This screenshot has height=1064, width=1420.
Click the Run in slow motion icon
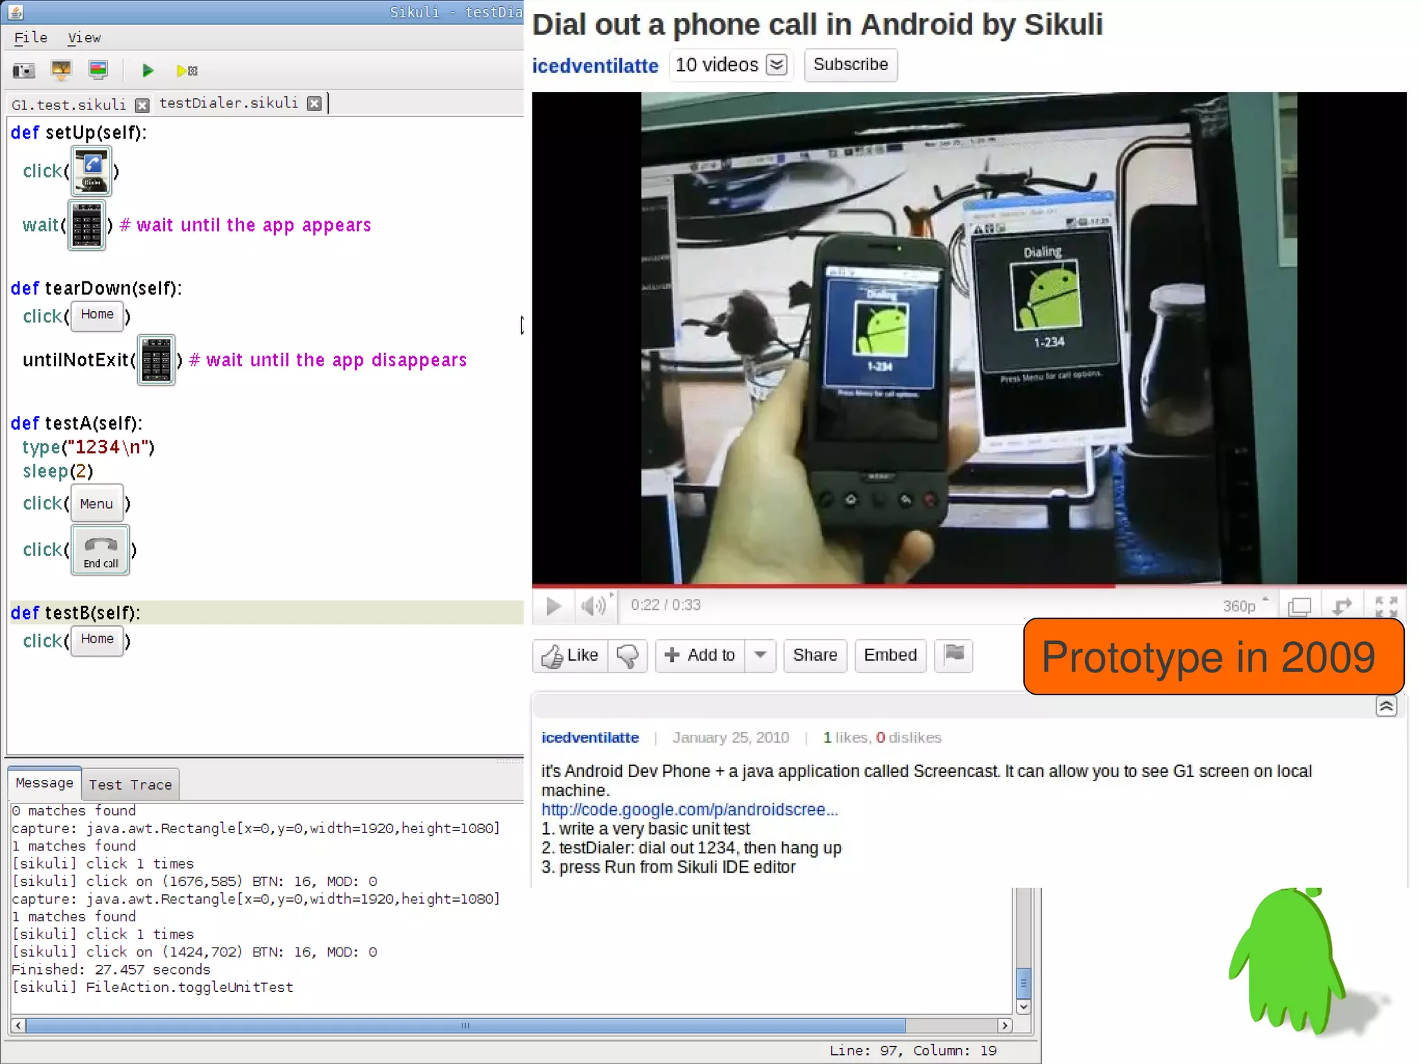point(186,71)
